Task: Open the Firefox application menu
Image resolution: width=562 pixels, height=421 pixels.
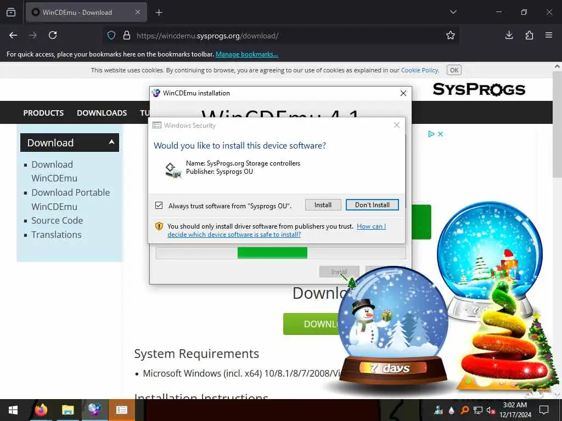Action: pos(549,35)
